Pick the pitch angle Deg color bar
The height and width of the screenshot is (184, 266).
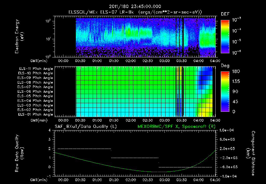225,92
